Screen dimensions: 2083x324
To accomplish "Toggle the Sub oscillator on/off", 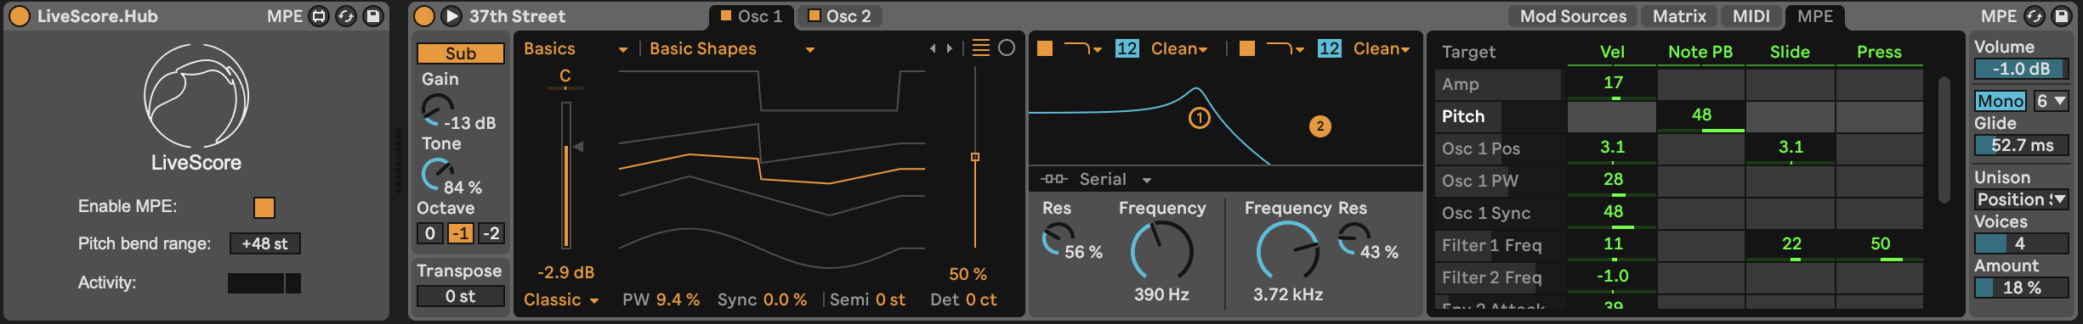I will (461, 53).
